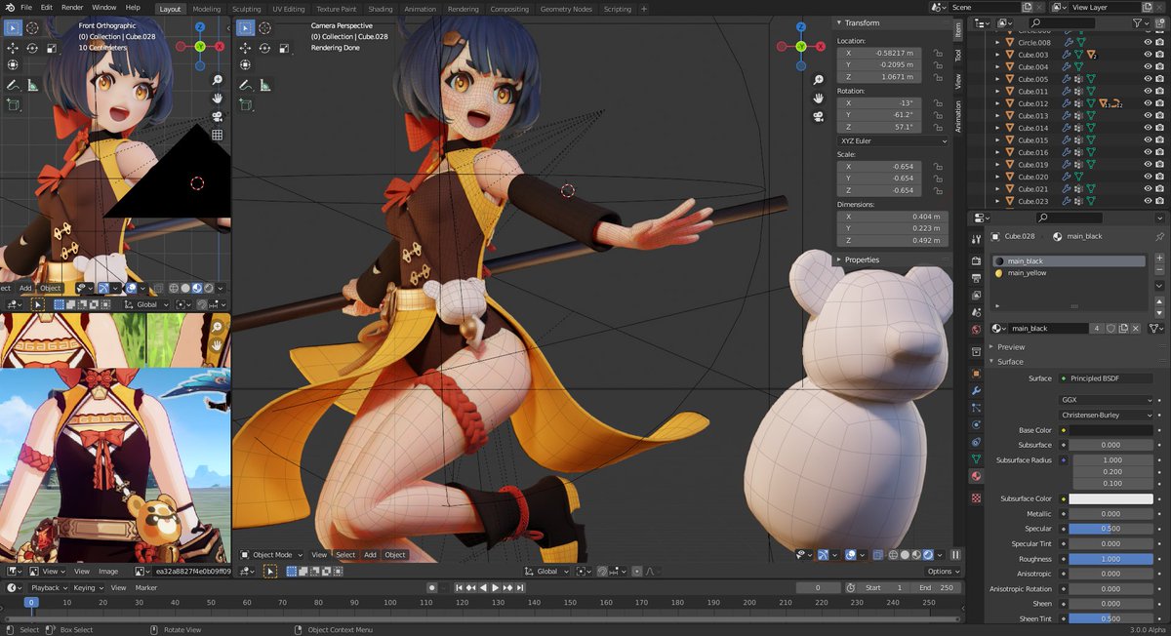Open the Output properties tab icon

pyautogui.click(x=976, y=277)
